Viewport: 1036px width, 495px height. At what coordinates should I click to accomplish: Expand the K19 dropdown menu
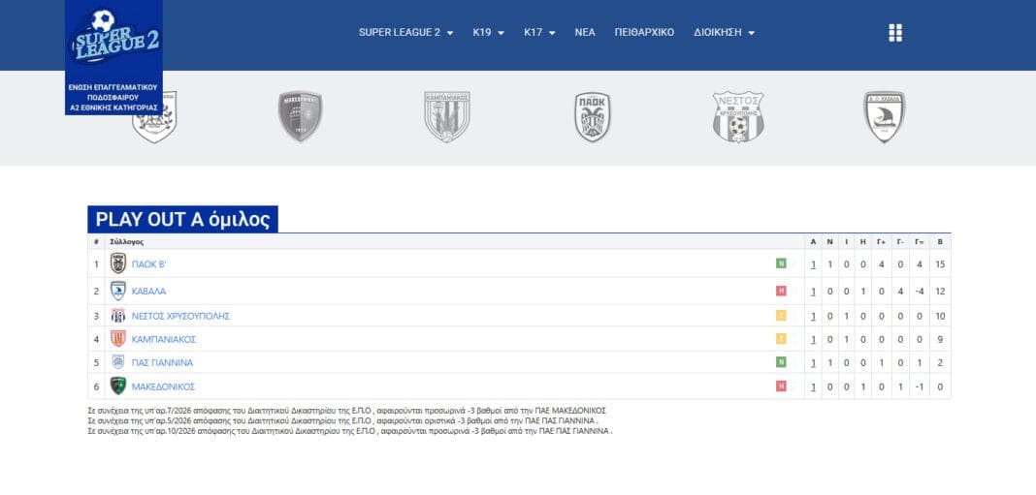(488, 32)
